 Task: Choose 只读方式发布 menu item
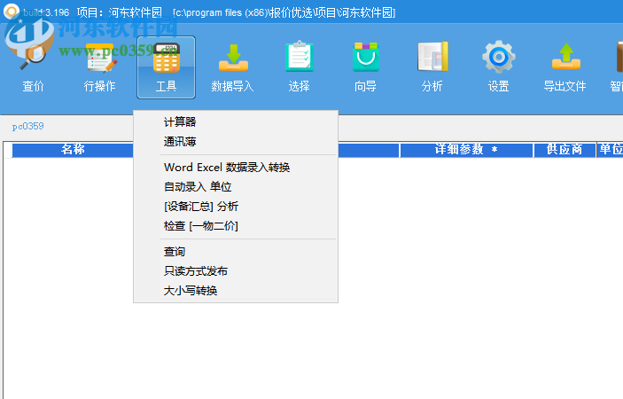(236, 271)
